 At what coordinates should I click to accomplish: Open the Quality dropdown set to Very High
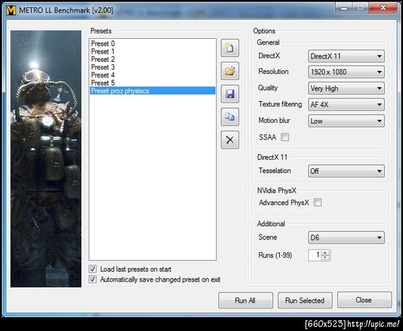(346, 88)
